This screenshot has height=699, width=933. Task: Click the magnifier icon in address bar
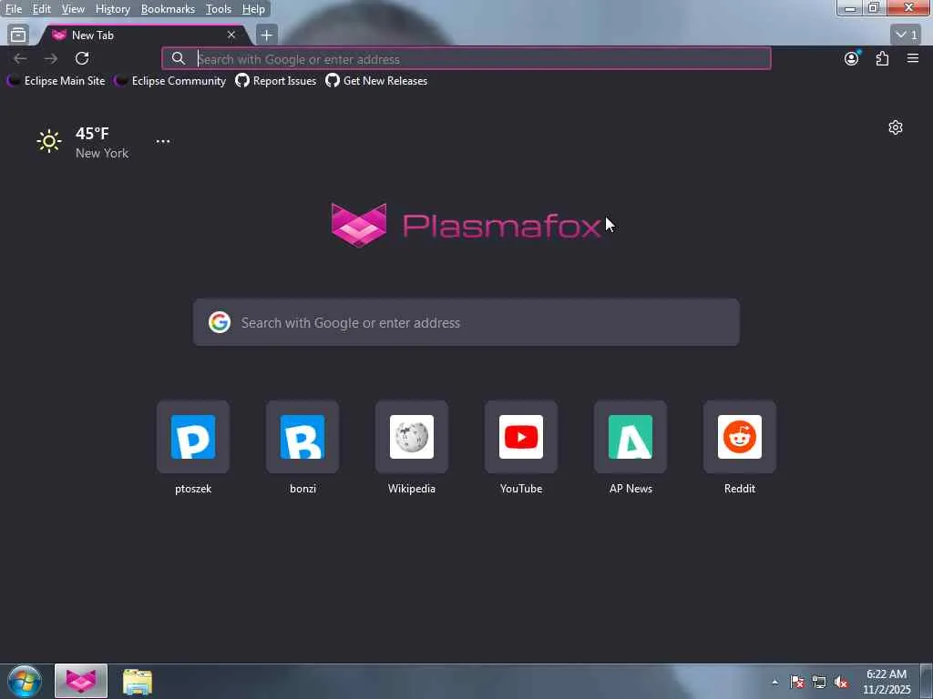[178, 58]
